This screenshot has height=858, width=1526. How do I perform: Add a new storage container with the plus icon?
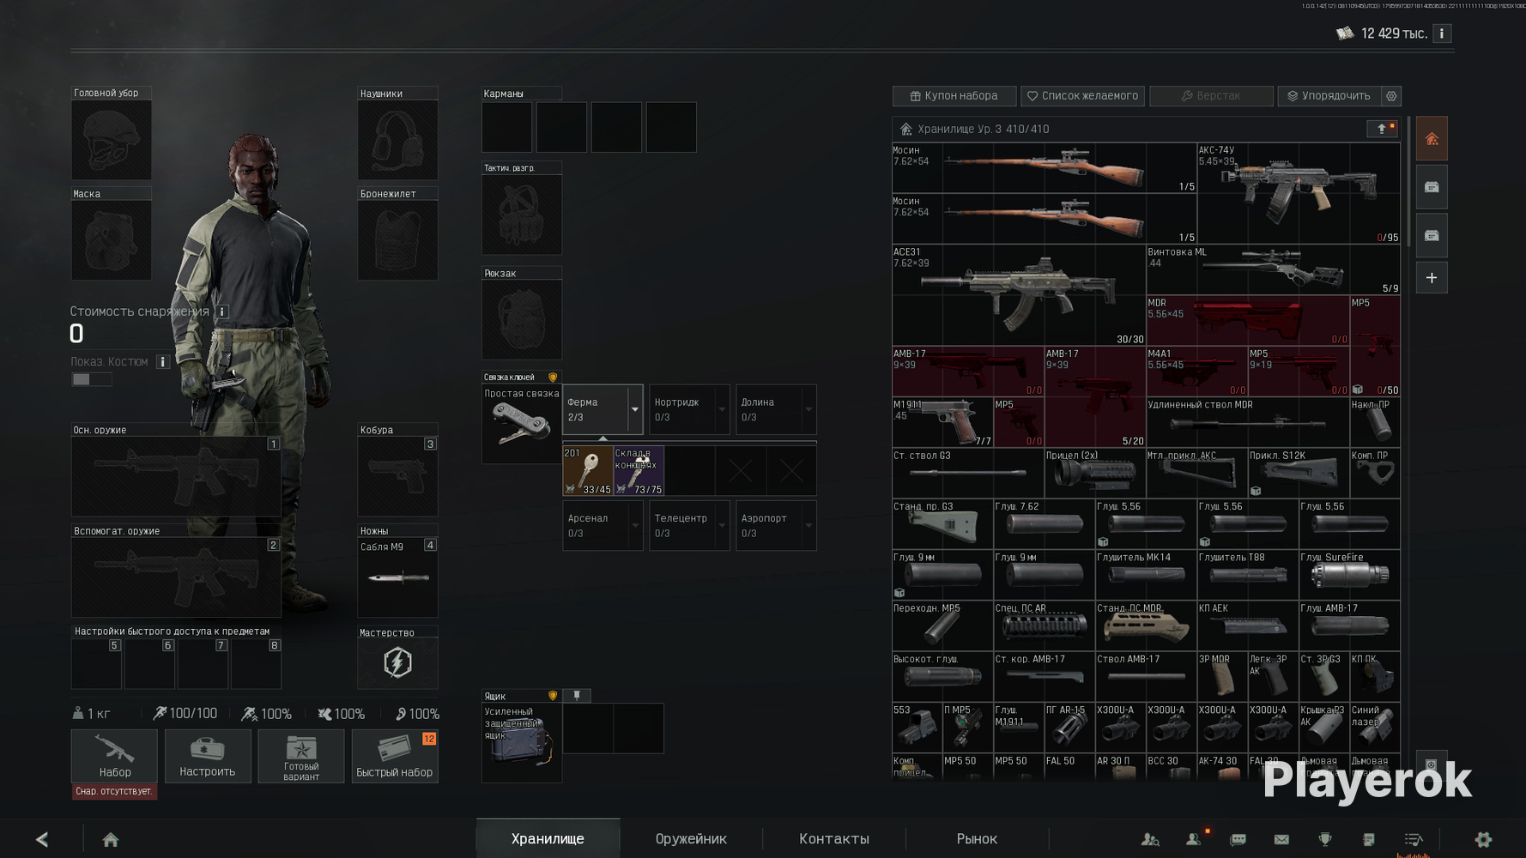tap(1432, 278)
